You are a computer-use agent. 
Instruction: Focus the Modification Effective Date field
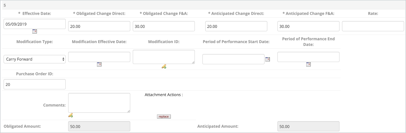coord(99,57)
